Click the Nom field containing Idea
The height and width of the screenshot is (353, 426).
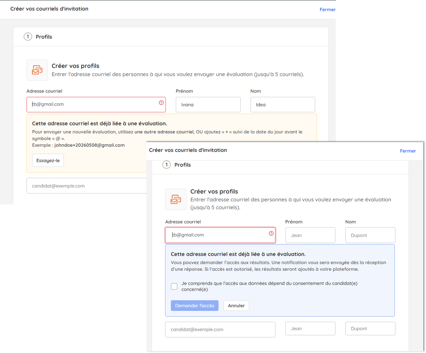click(x=283, y=104)
